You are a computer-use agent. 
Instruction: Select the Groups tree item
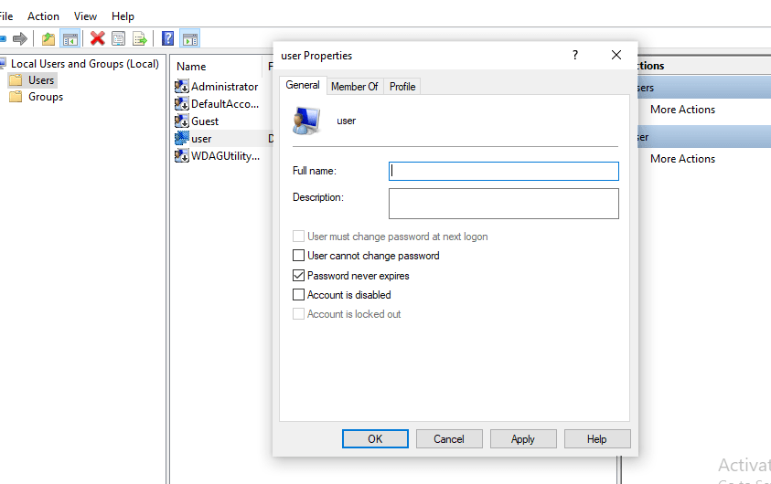point(46,97)
